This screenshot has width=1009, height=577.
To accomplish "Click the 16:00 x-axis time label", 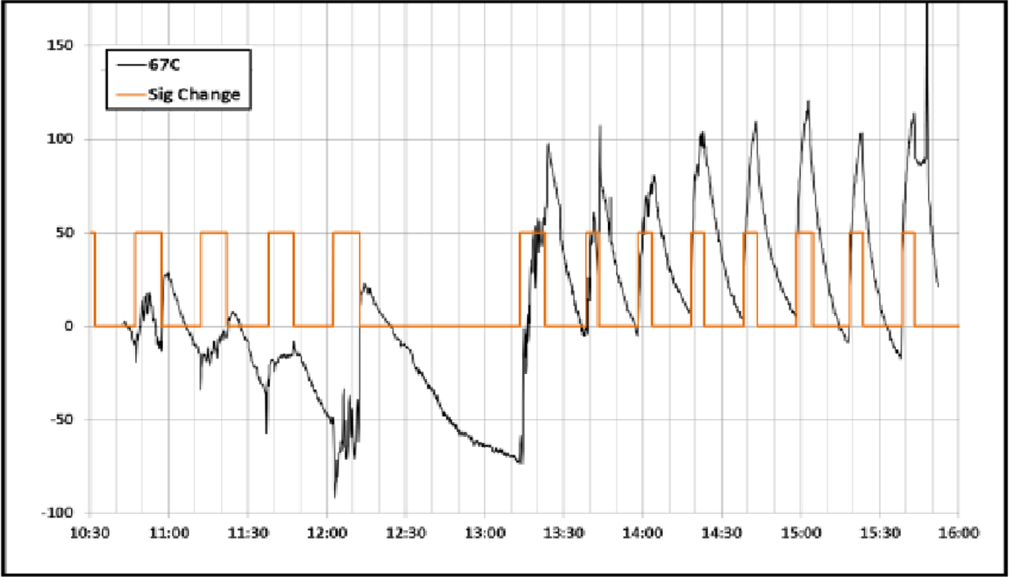I will tap(959, 533).
